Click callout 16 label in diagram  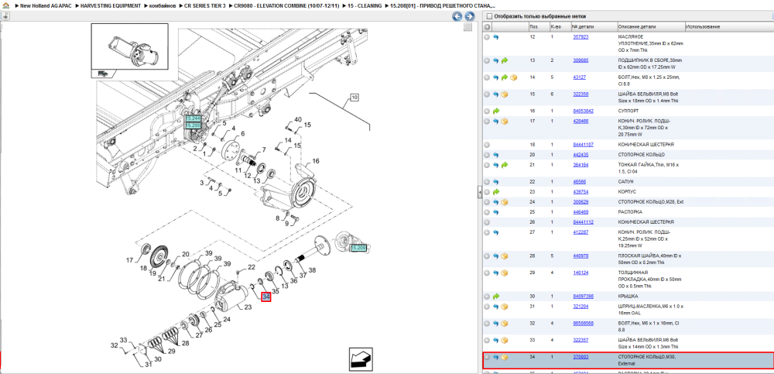click(316, 161)
